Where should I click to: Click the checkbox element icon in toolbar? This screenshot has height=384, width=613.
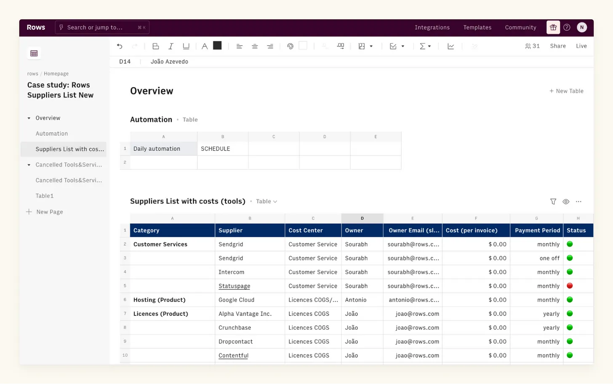(393, 46)
